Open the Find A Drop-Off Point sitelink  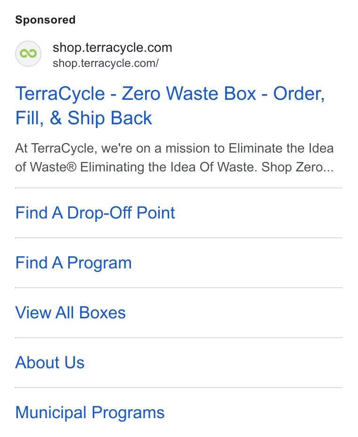coord(95,213)
